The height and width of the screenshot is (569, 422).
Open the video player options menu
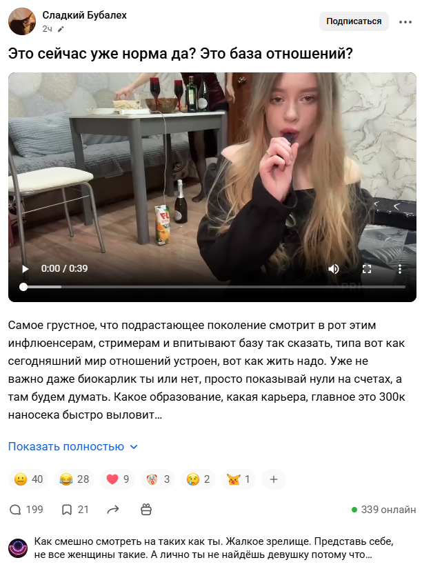399,269
